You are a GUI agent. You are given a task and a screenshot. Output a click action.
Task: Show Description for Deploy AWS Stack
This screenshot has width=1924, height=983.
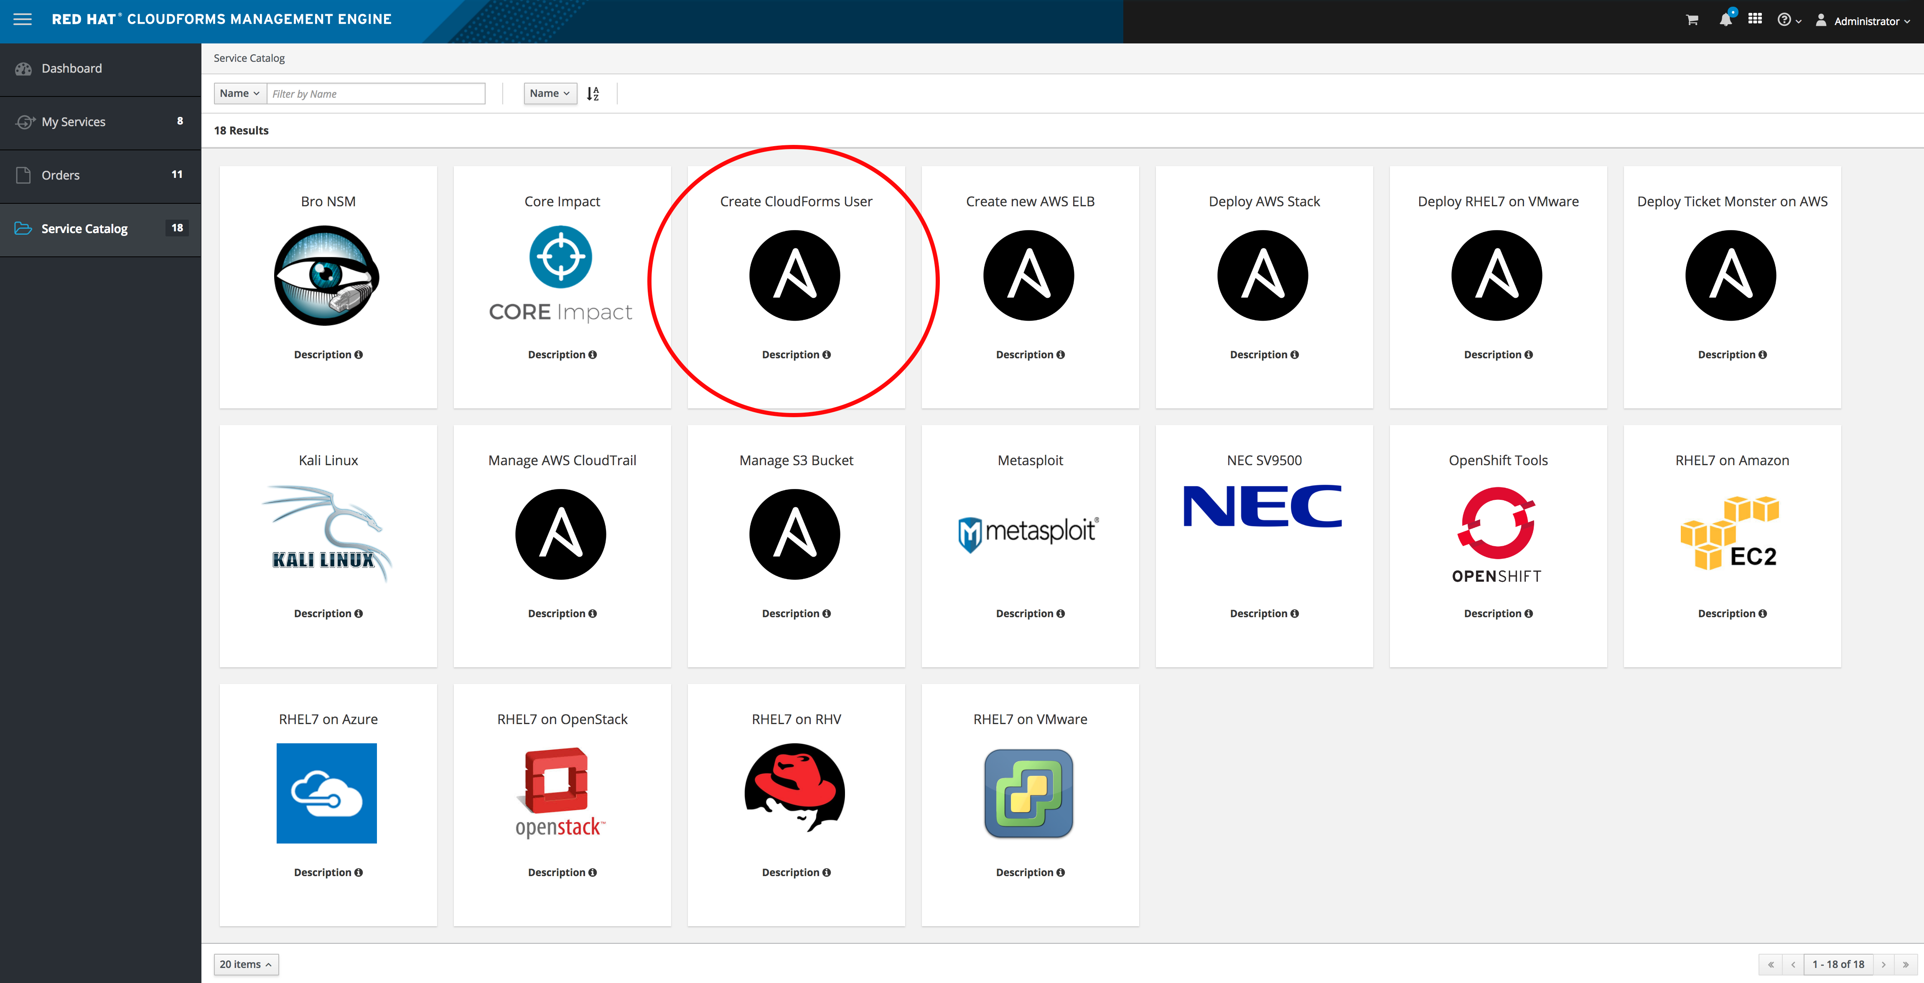tap(1264, 355)
